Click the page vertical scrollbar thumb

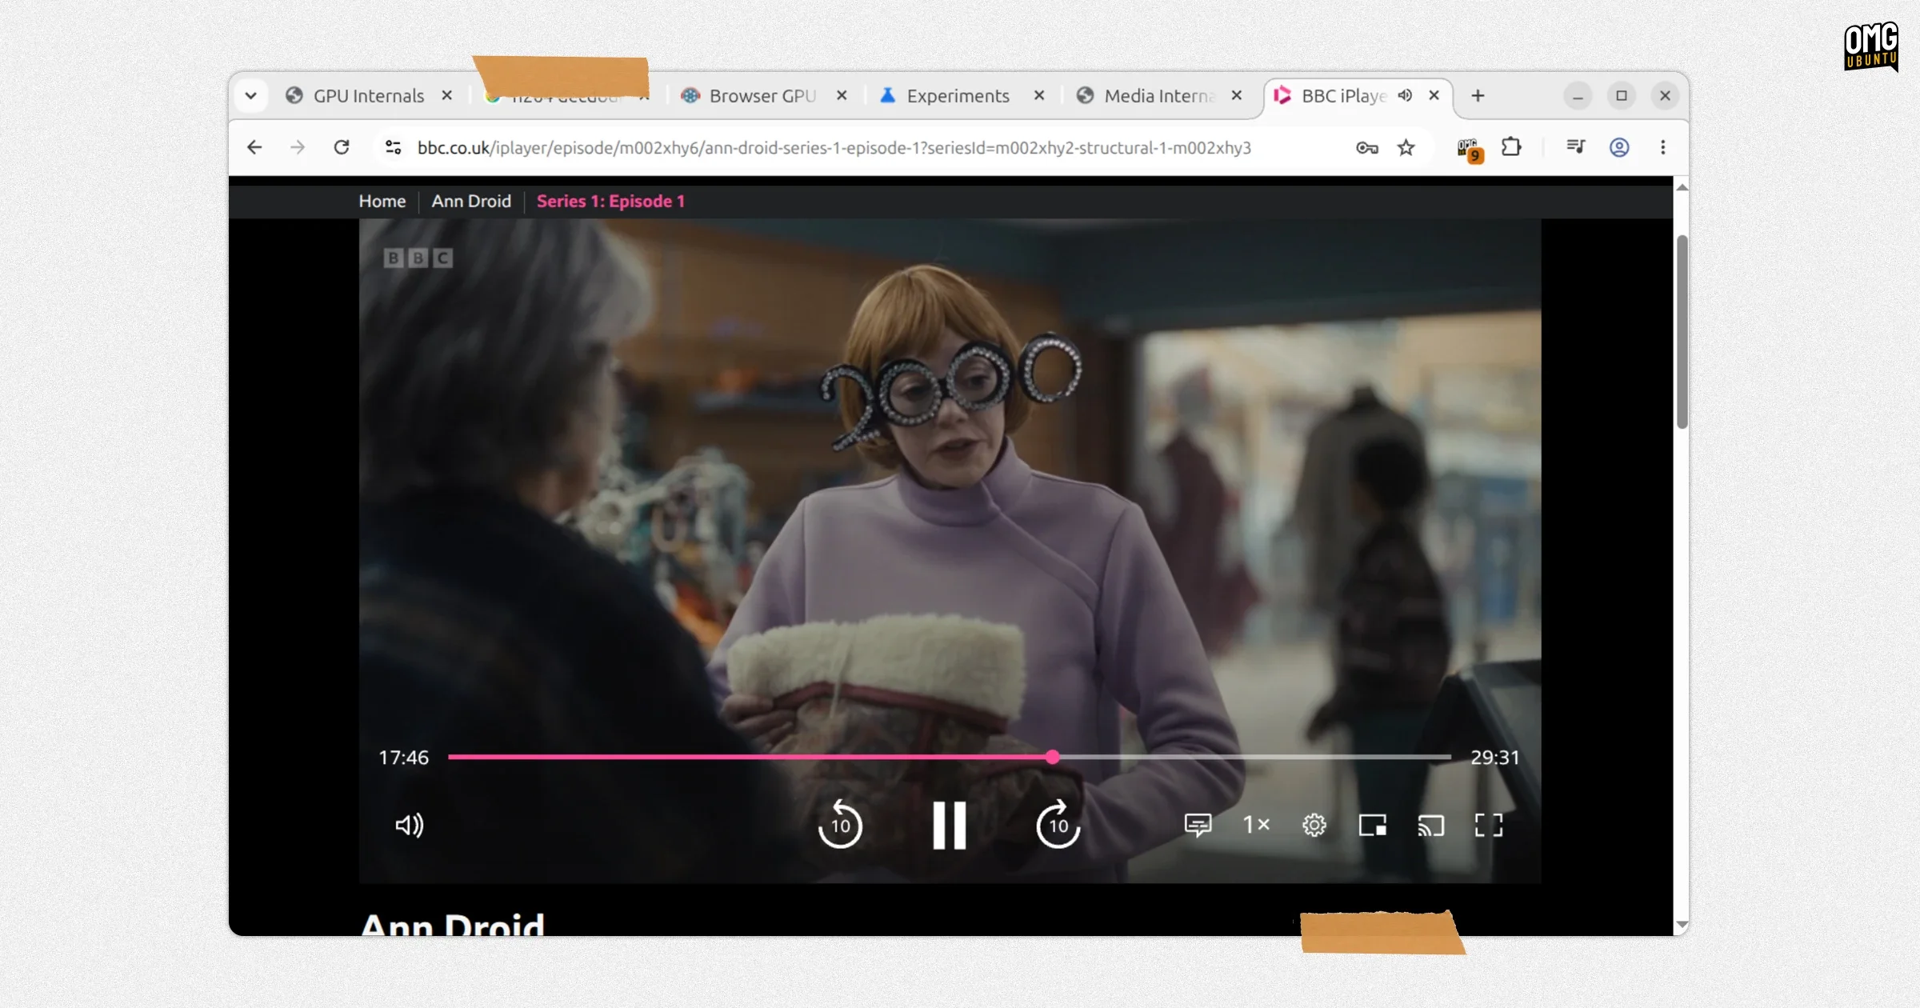coord(1682,332)
